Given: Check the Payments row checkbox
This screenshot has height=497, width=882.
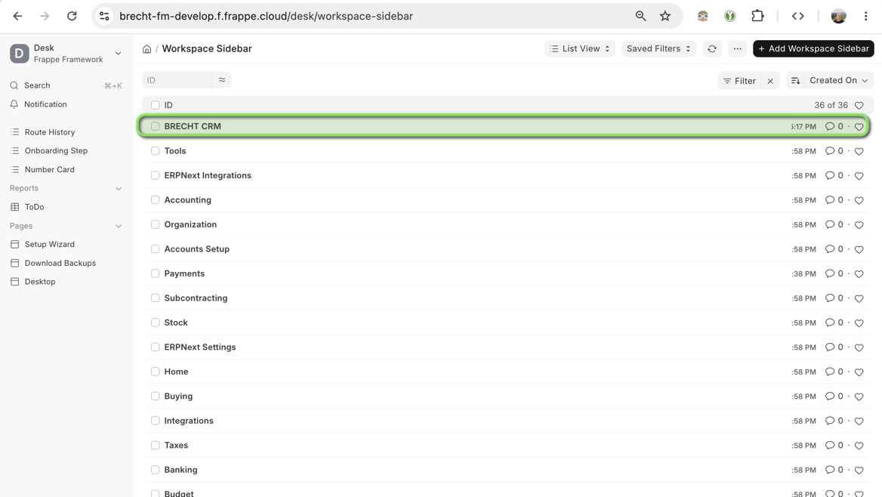Looking at the screenshot, I should (156, 273).
